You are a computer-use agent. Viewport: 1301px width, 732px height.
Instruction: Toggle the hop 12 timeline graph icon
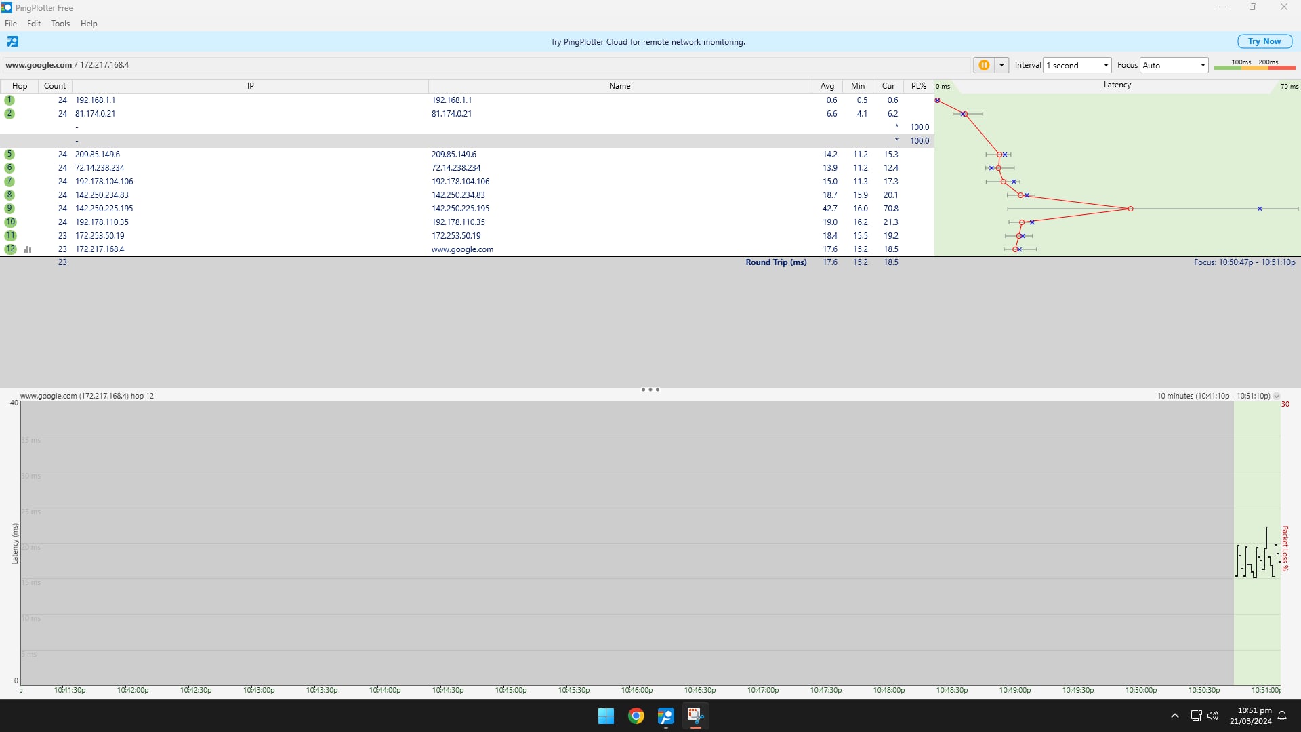pyautogui.click(x=28, y=249)
